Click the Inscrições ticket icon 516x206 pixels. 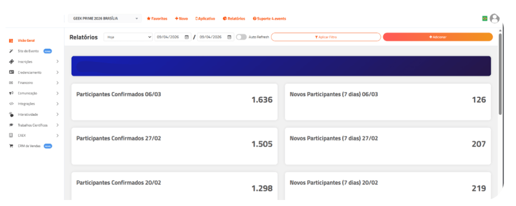pos(11,61)
